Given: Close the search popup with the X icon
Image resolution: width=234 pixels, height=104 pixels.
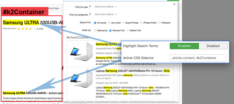Looking at the screenshot, I should 174,4.
